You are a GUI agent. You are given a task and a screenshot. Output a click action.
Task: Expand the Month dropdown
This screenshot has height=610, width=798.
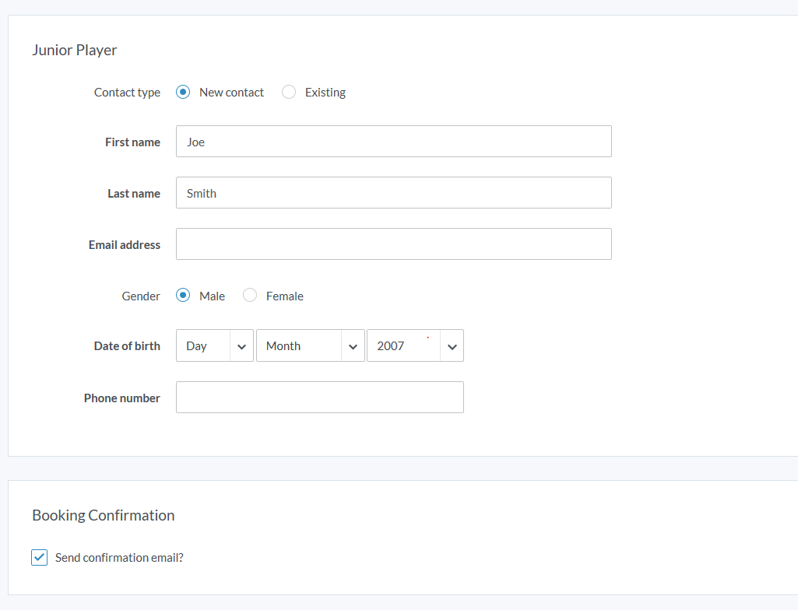tap(310, 346)
